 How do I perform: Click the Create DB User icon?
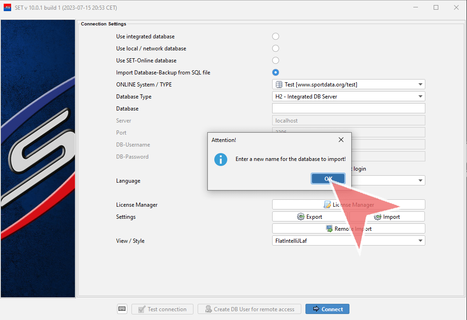pos(208,309)
